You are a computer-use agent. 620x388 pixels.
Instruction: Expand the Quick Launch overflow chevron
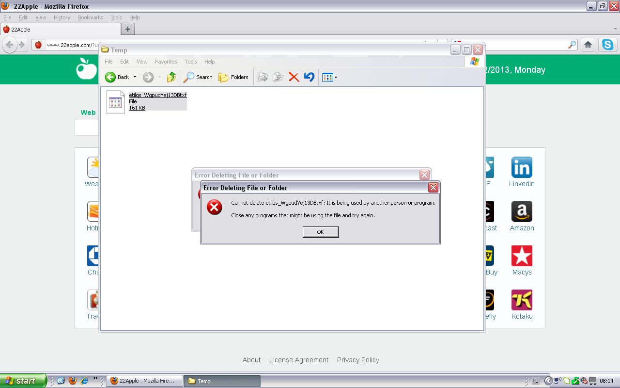95,379
